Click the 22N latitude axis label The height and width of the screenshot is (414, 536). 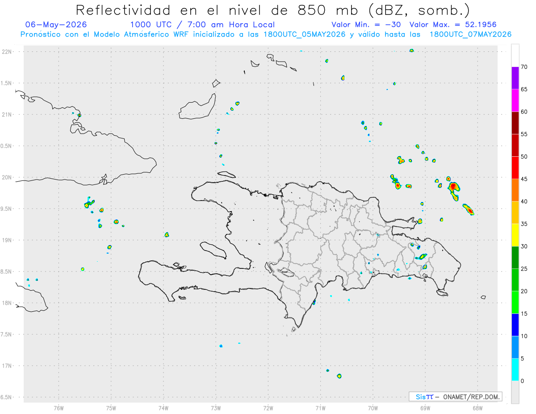[7, 52]
